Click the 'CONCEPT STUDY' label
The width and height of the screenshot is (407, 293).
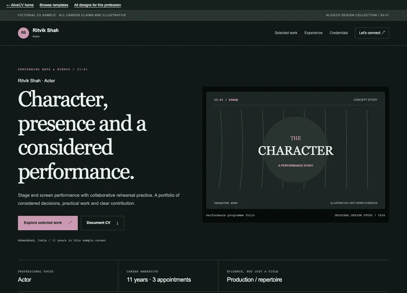click(365, 100)
